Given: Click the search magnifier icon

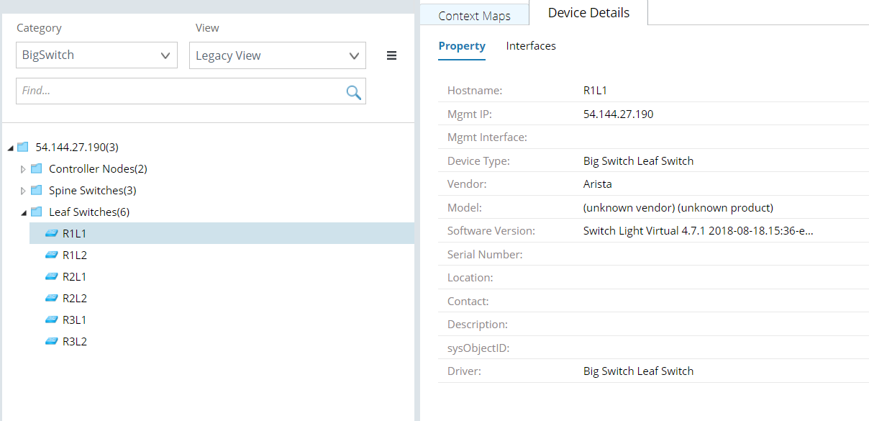Looking at the screenshot, I should (353, 91).
